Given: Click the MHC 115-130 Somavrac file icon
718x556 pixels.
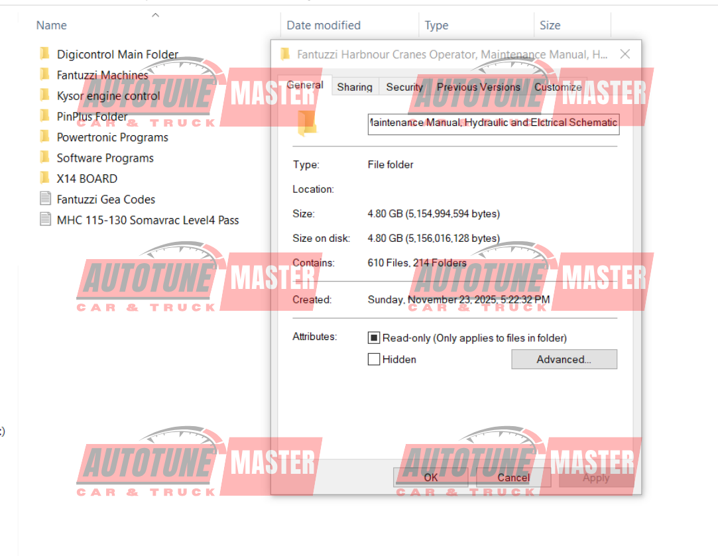Looking at the screenshot, I should coord(45,219).
